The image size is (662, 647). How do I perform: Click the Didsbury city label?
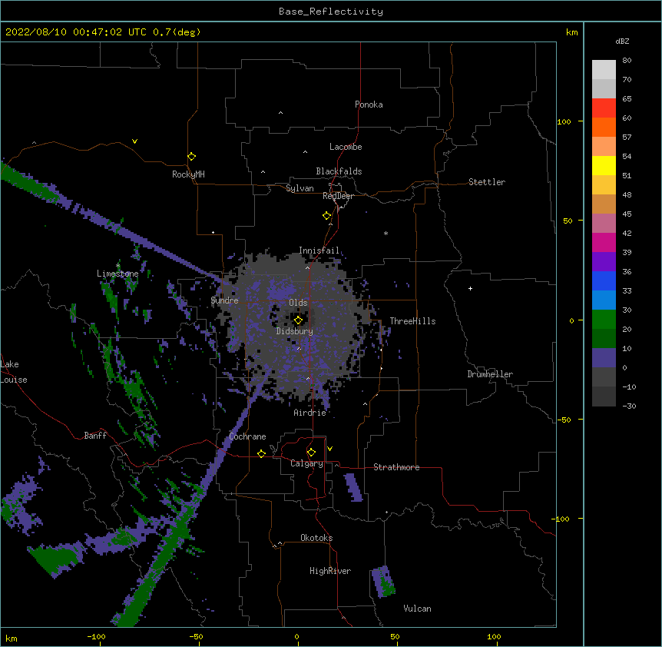click(295, 331)
